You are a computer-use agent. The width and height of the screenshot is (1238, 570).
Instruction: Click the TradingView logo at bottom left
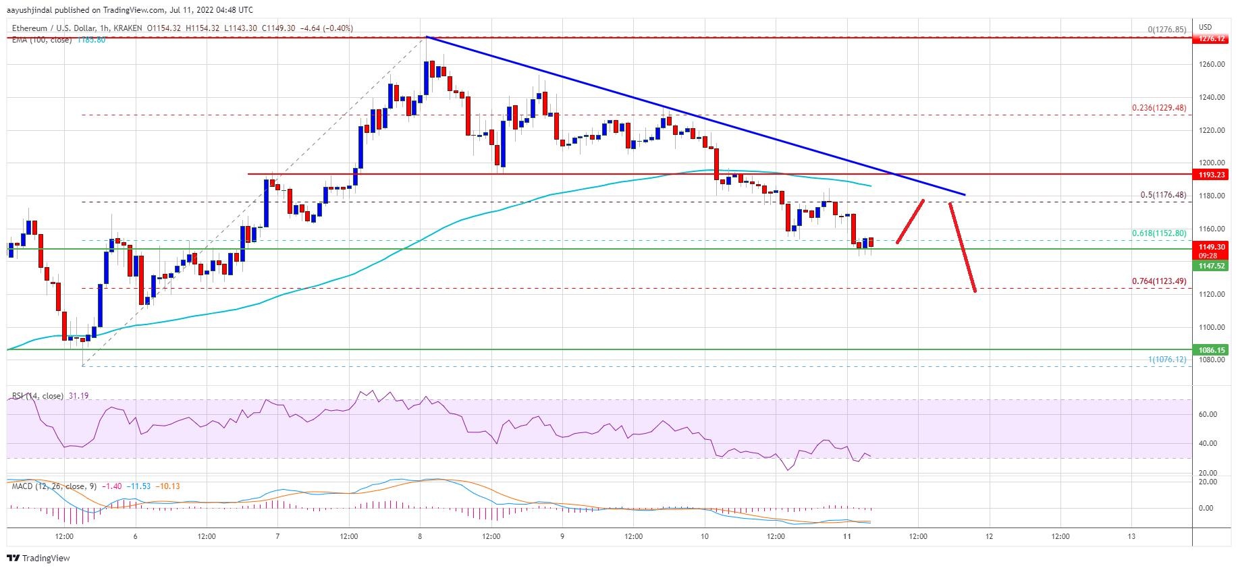[x=38, y=558]
